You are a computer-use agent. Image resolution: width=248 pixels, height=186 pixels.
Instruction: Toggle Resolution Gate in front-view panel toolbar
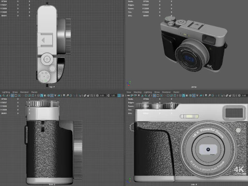click(x=161, y=96)
